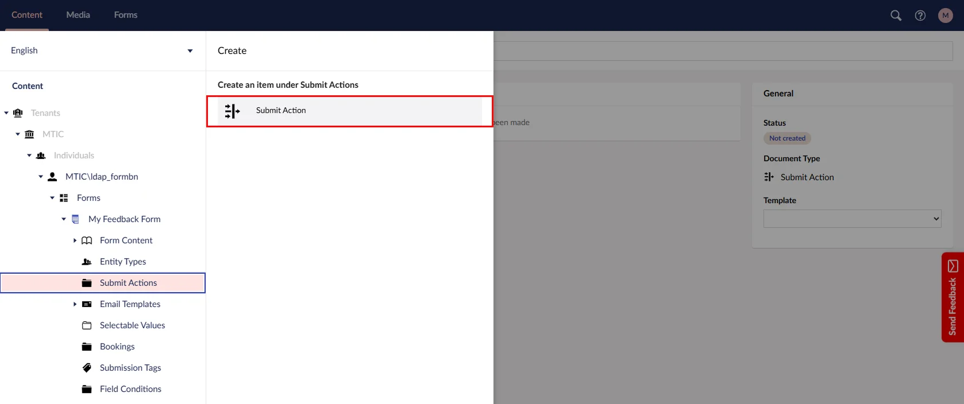Click the Form Content book icon
Viewport: 964px width, 404px height.
pyautogui.click(x=87, y=240)
